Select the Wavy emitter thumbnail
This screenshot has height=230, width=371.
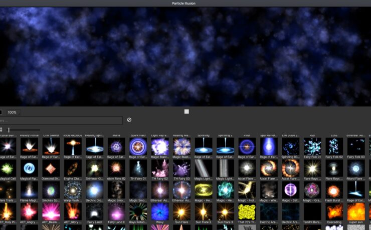(x=160, y=212)
